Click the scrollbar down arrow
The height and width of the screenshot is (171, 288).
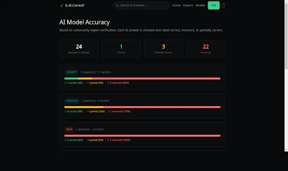click(286, 150)
